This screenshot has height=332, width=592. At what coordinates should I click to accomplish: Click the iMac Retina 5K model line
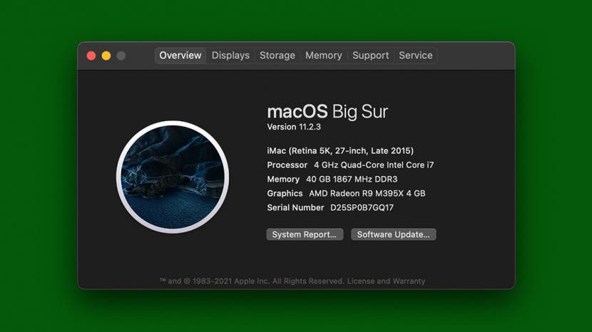(x=340, y=150)
